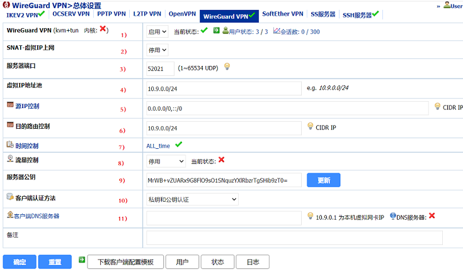Click the green arrow icon beside 当前状态
This screenshot has height=272, width=463.
[217, 30]
